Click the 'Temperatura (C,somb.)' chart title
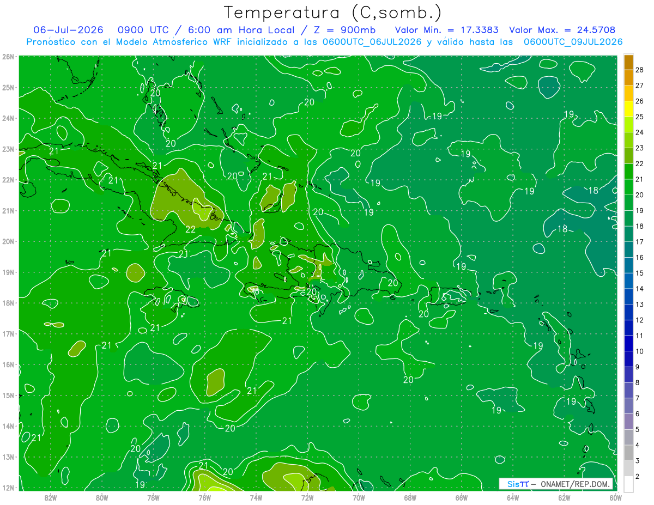The width and height of the screenshot is (654, 505). point(332,13)
